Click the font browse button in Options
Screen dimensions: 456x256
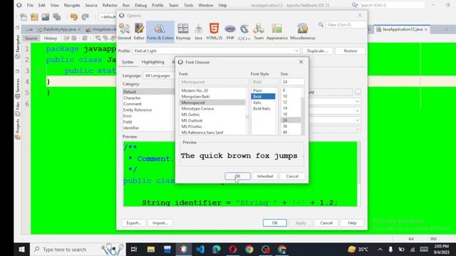click(x=358, y=92)
